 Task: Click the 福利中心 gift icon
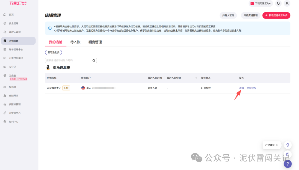4,121
